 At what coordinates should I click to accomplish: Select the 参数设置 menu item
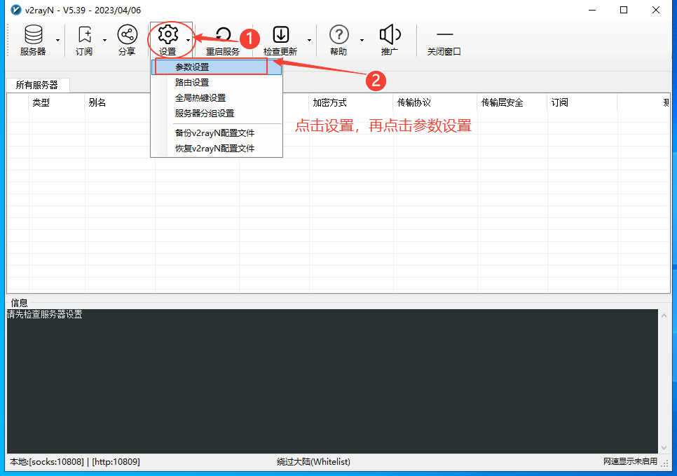(192, 67)
